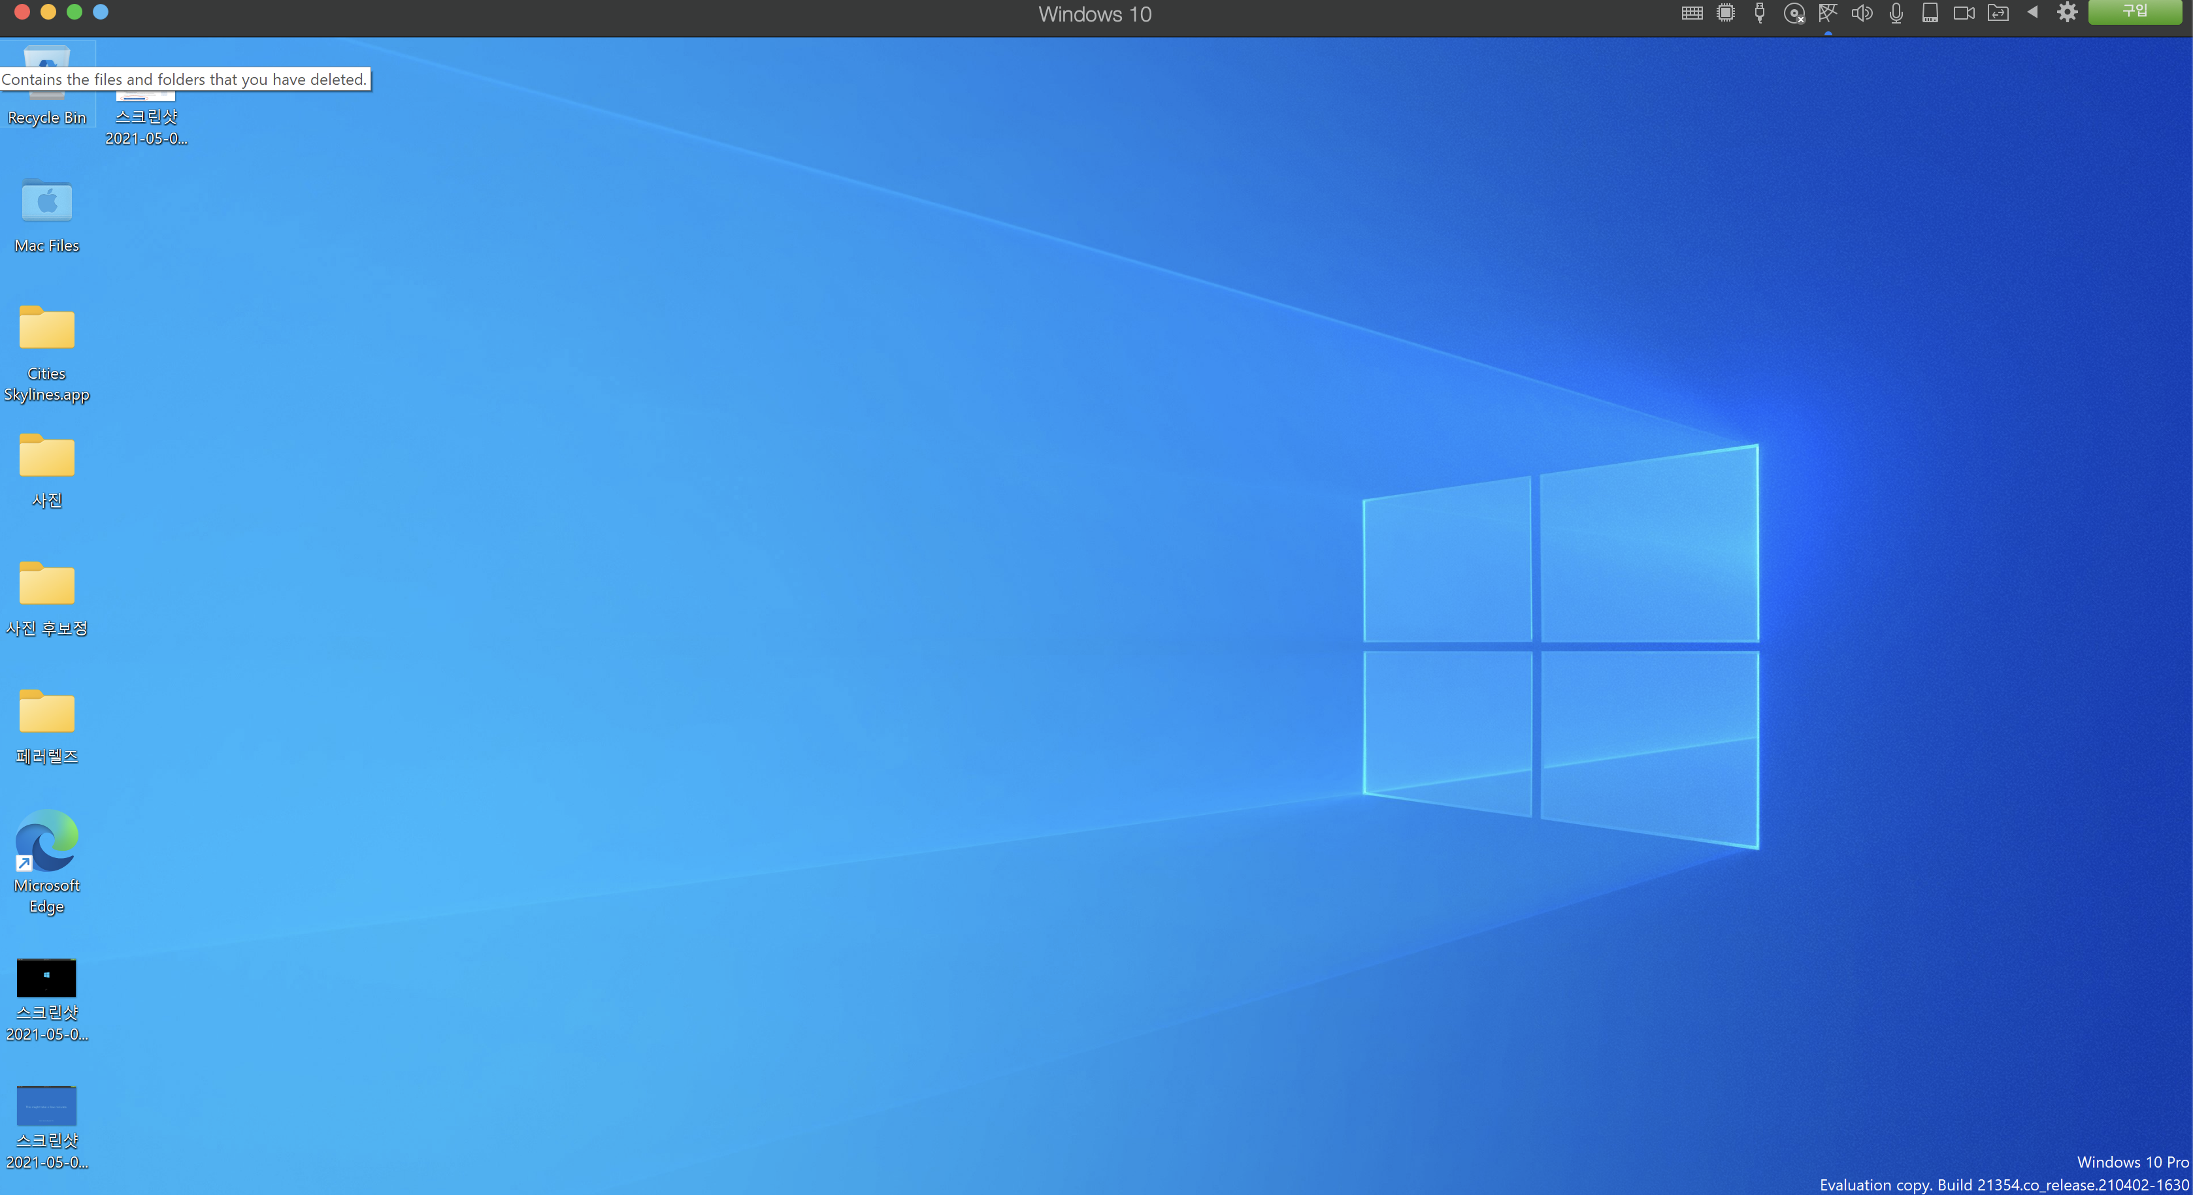
Task: Click the sound speaker icon
Action: (1862, 13)
